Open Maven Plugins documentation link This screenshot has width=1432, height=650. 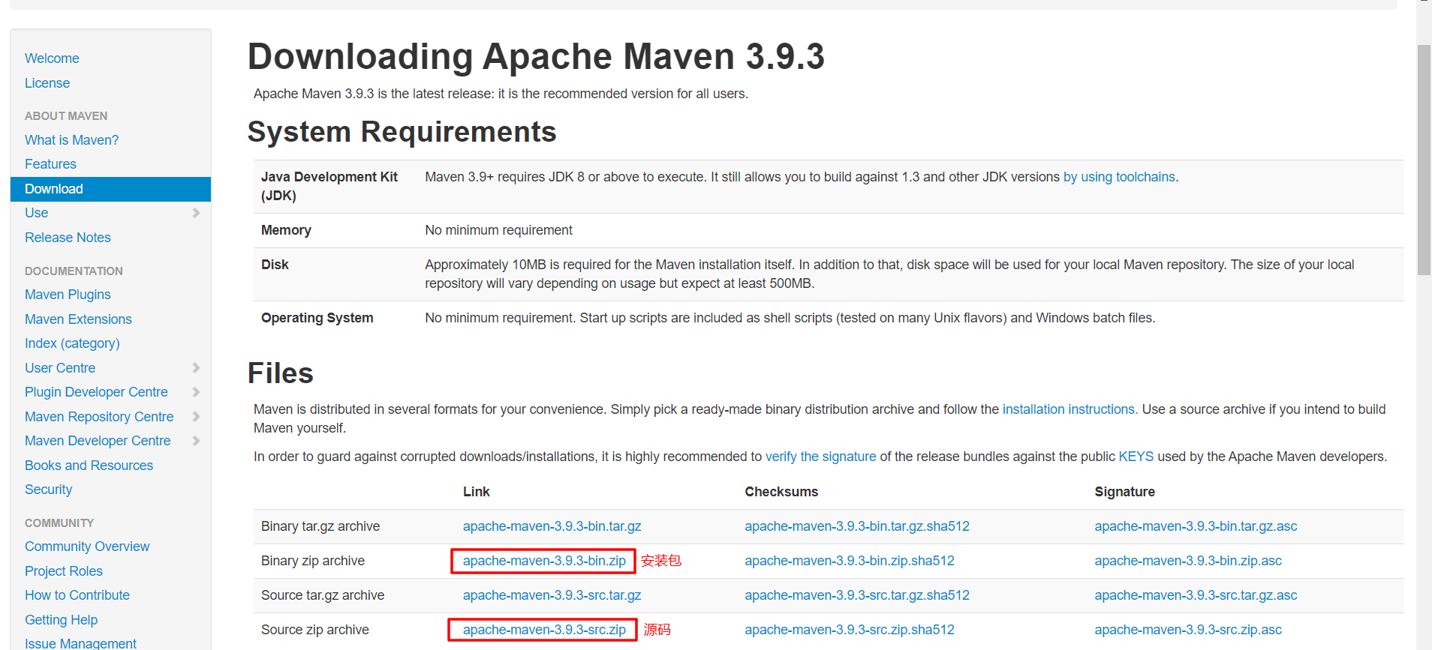[68, 295]
